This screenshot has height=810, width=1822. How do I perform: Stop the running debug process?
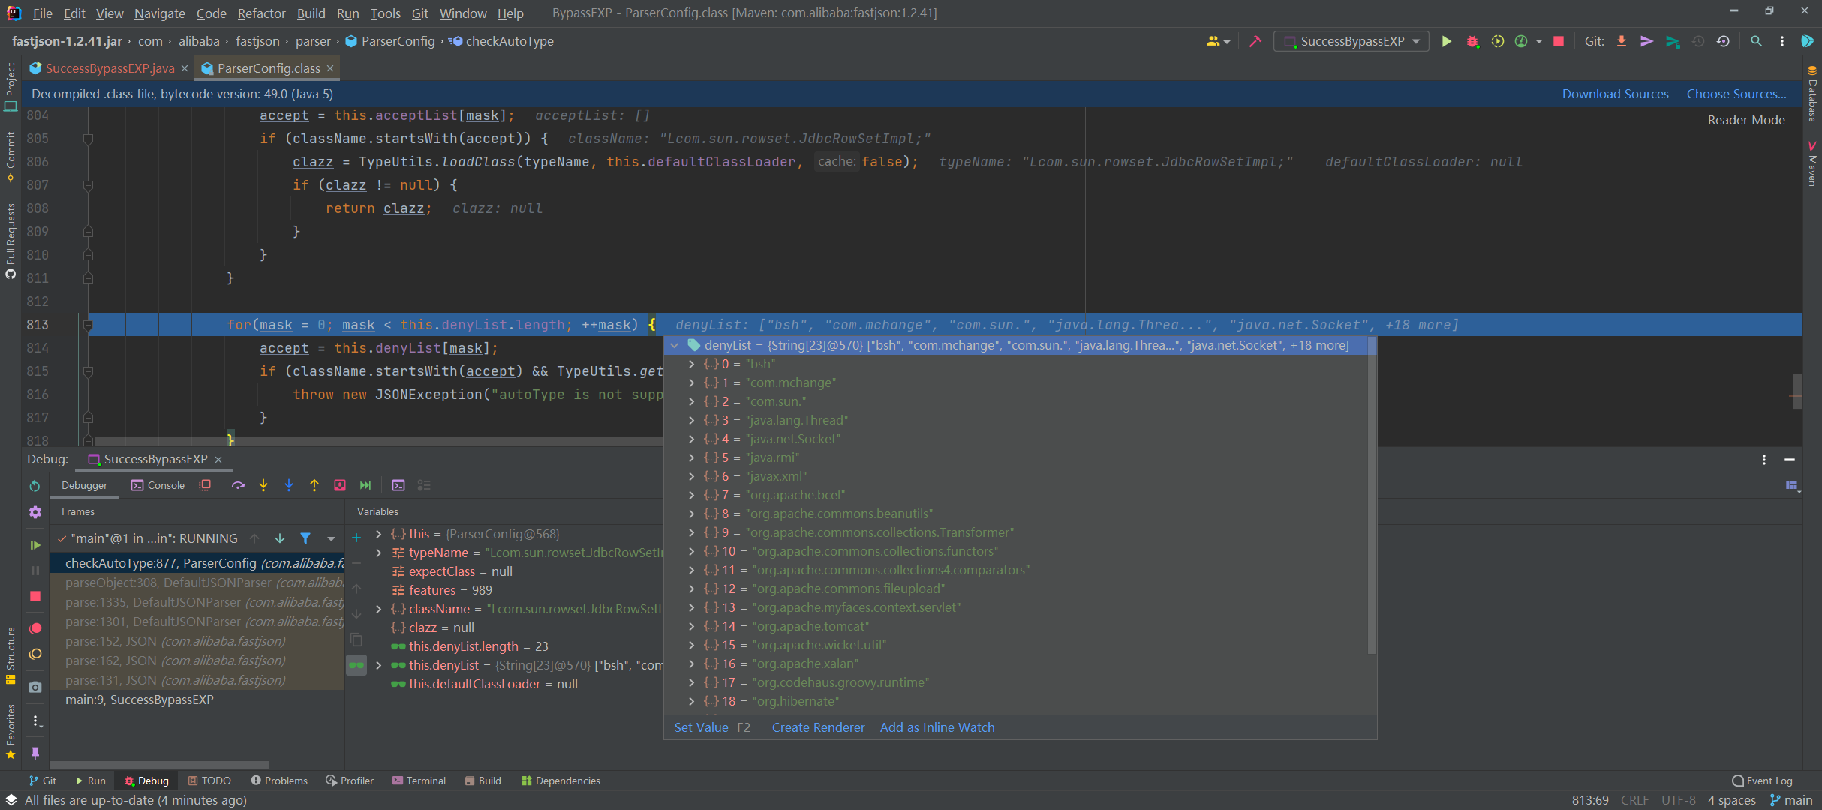coord(35,596)
